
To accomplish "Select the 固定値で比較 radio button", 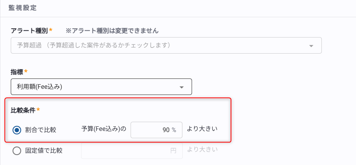I will [x=17, y=150].
